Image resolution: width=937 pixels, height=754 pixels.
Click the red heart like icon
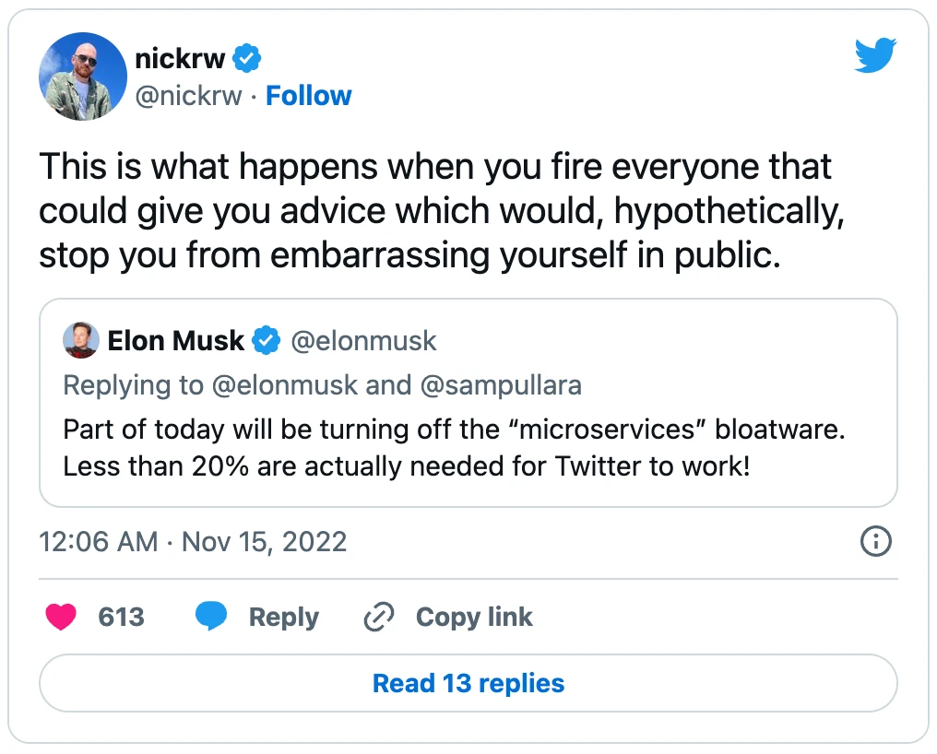coord(61,617)
